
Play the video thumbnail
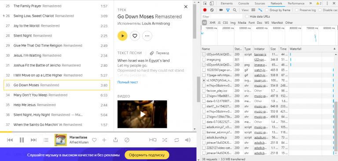coord(142,114)
